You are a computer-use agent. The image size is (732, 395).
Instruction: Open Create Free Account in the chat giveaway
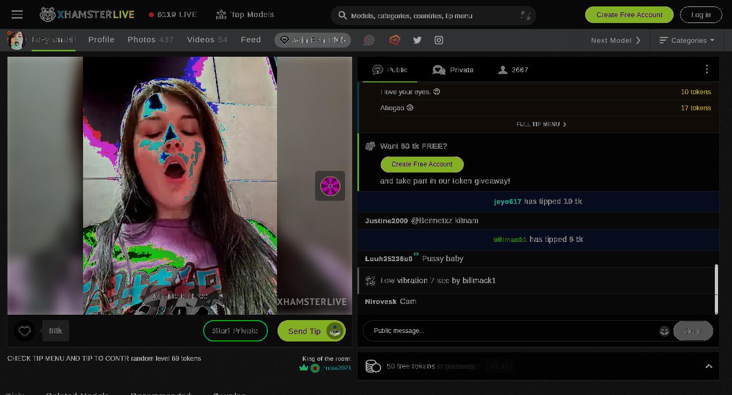(422, 164)
